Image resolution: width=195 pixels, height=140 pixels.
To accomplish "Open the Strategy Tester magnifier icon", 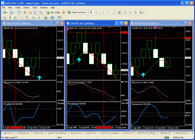I will pyautogui.click(x=41, y=12).
